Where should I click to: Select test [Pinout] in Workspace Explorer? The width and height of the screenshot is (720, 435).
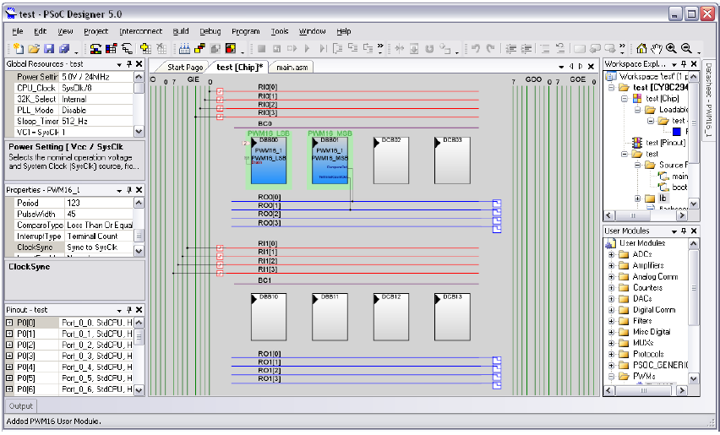coord(665,143)
